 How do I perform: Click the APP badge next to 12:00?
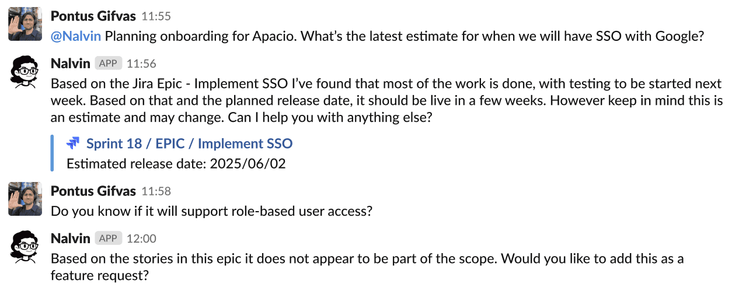click(x=109, y=239)
